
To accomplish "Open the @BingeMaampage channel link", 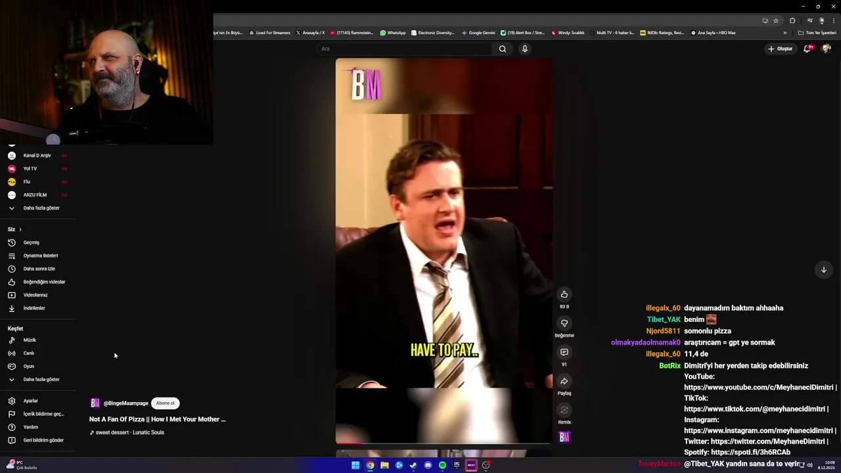I will [125, 403].
